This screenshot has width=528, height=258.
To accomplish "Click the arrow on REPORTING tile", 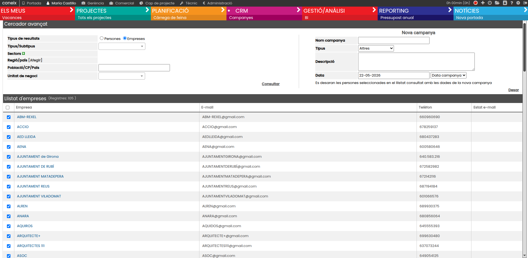I will 450,10.
